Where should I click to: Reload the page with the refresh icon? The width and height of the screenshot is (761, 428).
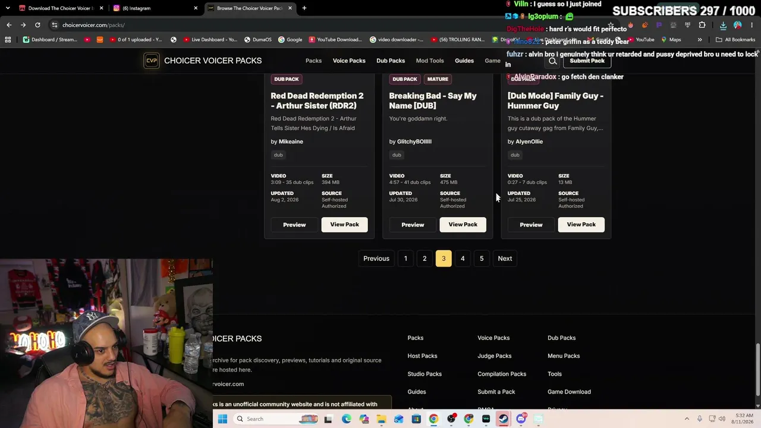tap(37, 25)
